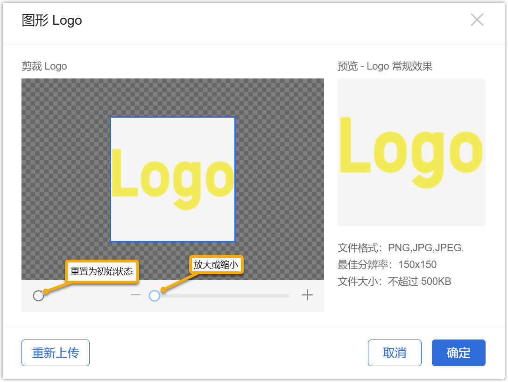Close the 图形 Logo dialog
The height and width of the screenshot is (382, 508).
point(477,20)
